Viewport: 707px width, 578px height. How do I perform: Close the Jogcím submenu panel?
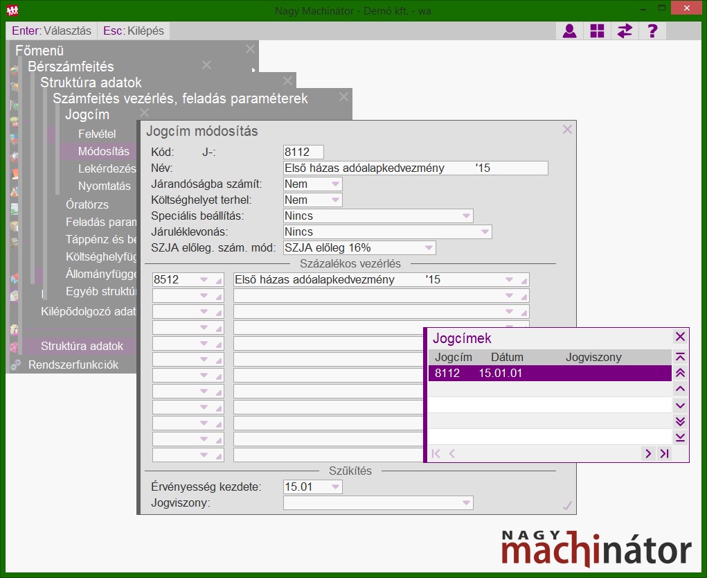(144, 113)
